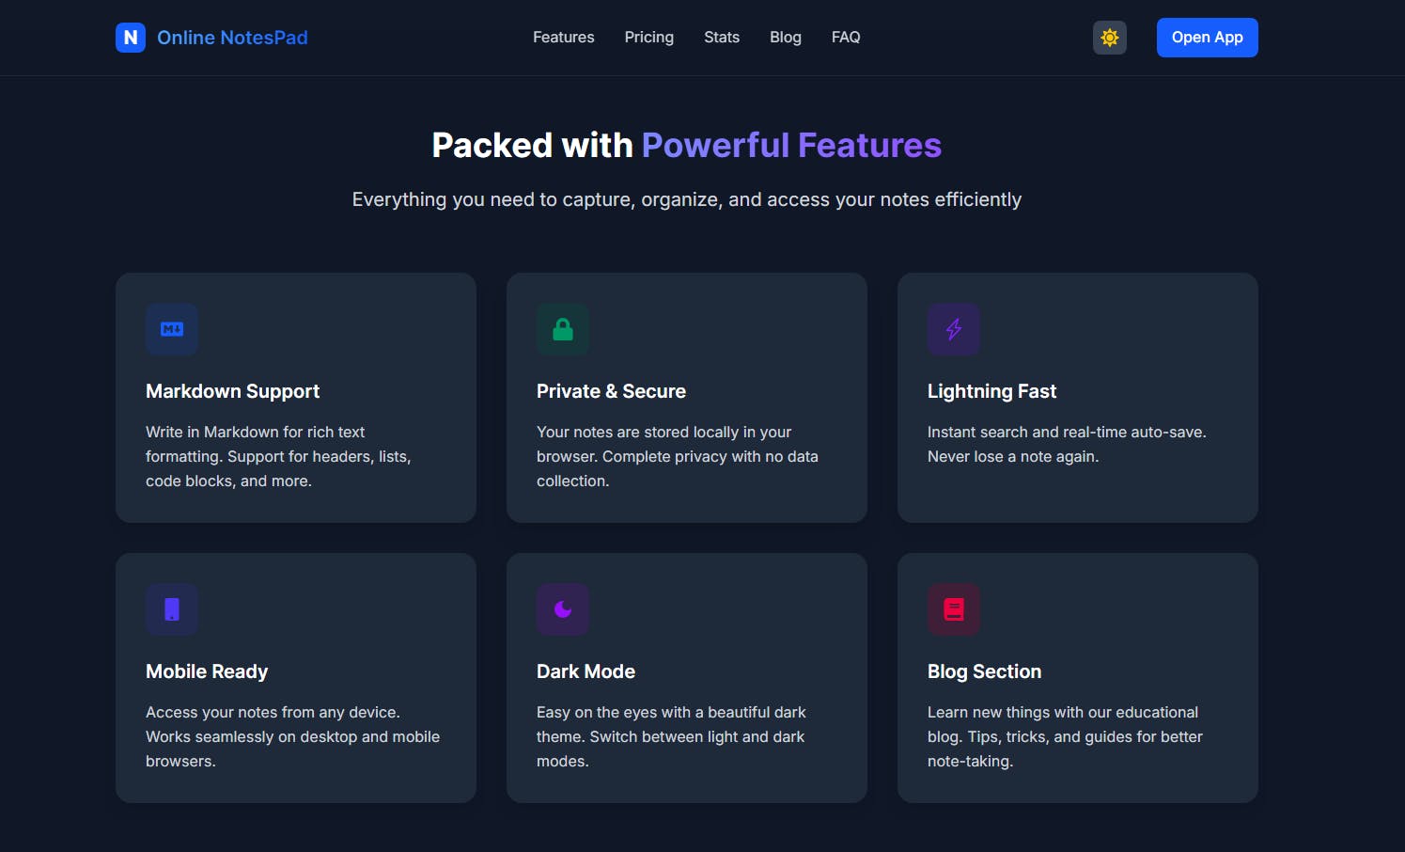The height and width of the screenshot is (852, 1405).
Task: Open the Features nav link
Action: 564,38
